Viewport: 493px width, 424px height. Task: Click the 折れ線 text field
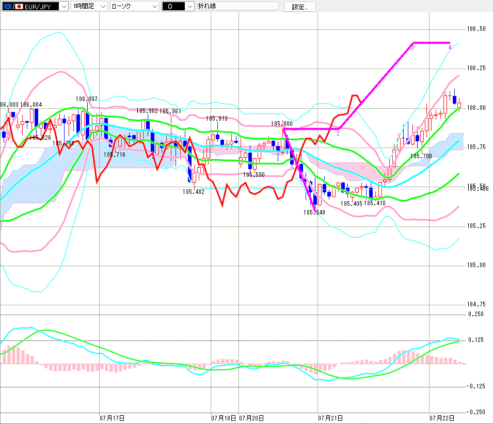pyautogui.click(x=238, y=6)
